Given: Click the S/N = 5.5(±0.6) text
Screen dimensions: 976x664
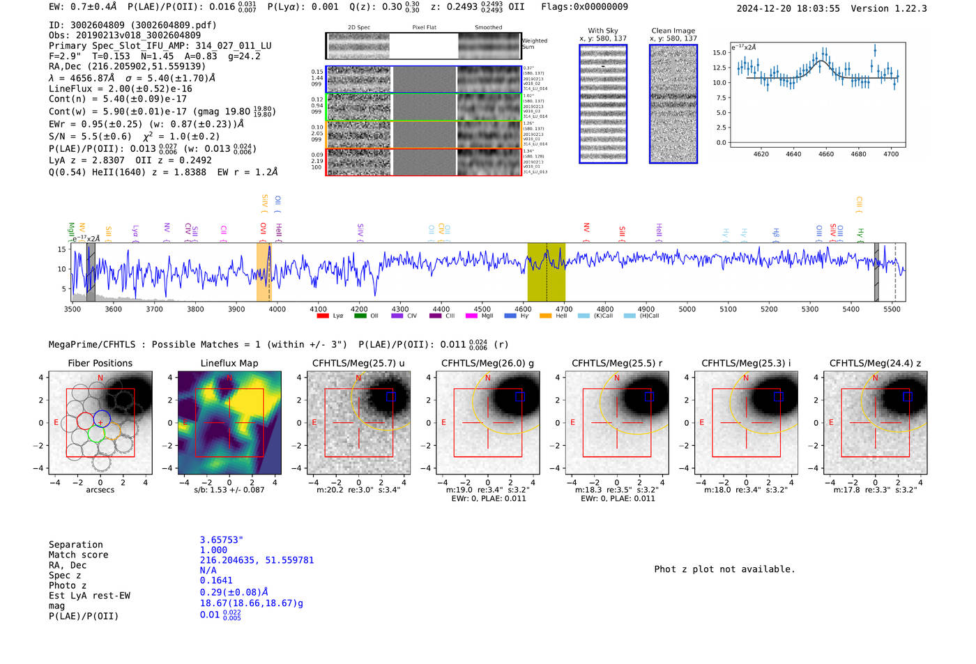Looking at the screenshot, I should coord(90,137).
